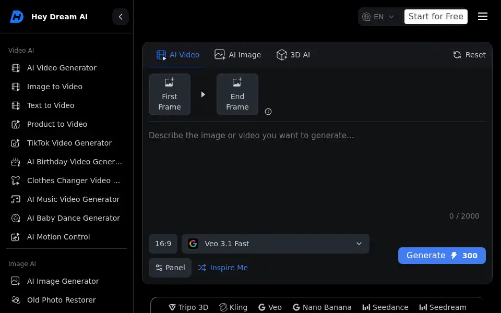Click the Product to Video icon
The width and height of the screenshot is (501, 313).
click(x=16, y=124)
